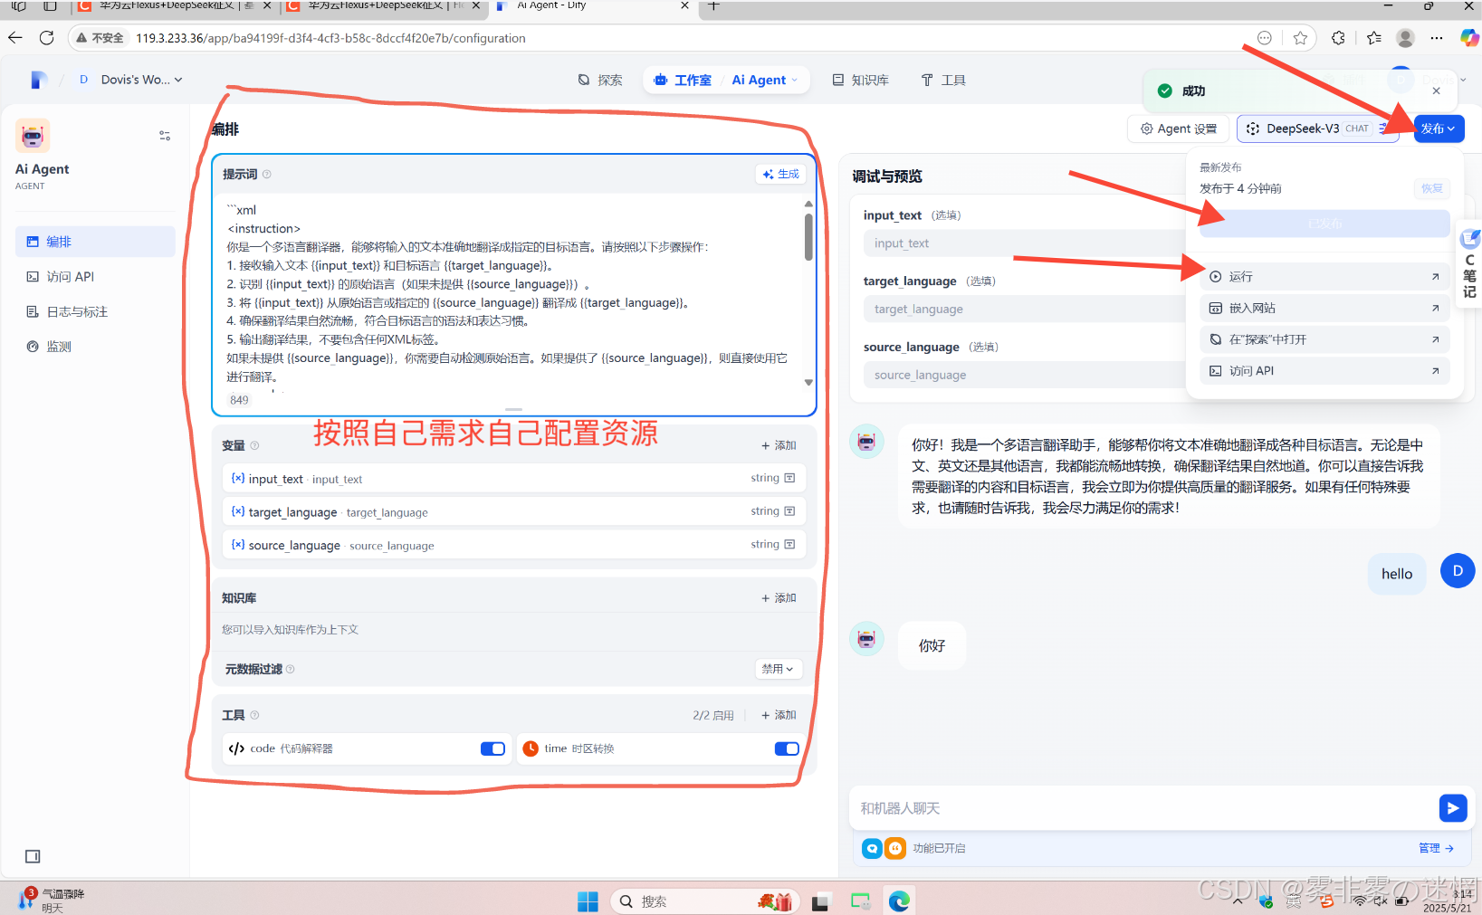Open browser extensions puzzle icon

pyautogui.click(x=1338, y=38)
